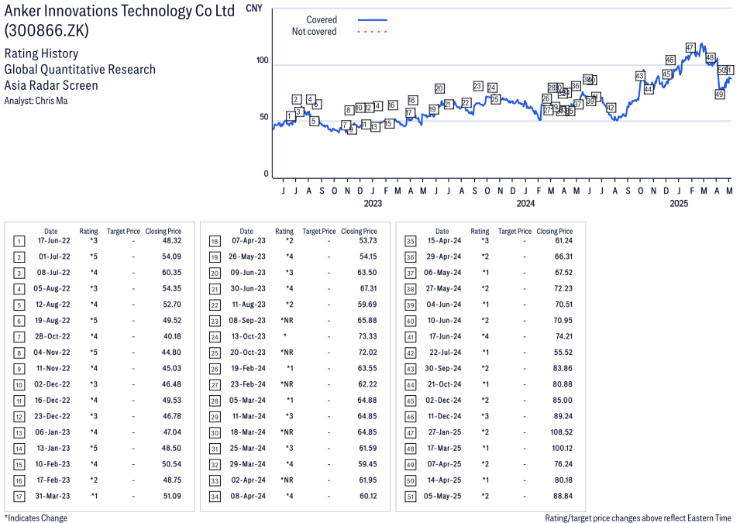Click the Rating header in the third table
This screenshot has height=523, width=740.
click(x=480, y=232)
